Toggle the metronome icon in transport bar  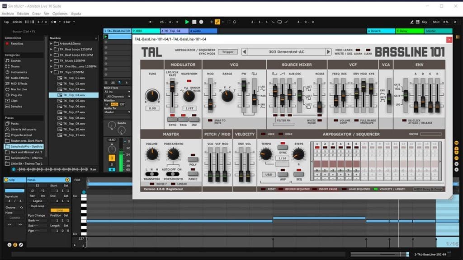[54, 22]
